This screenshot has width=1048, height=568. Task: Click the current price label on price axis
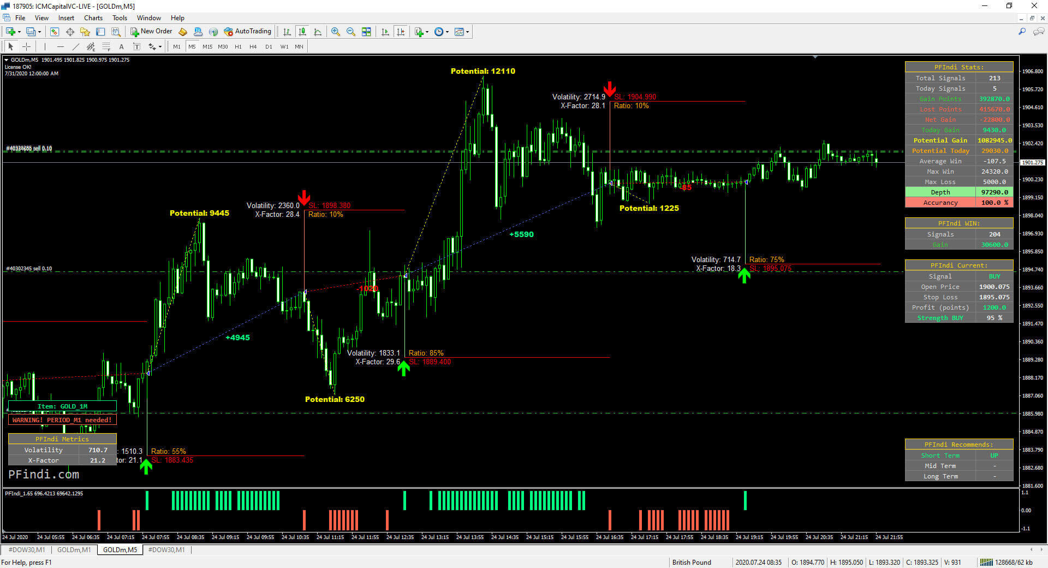pos(1032,162)
